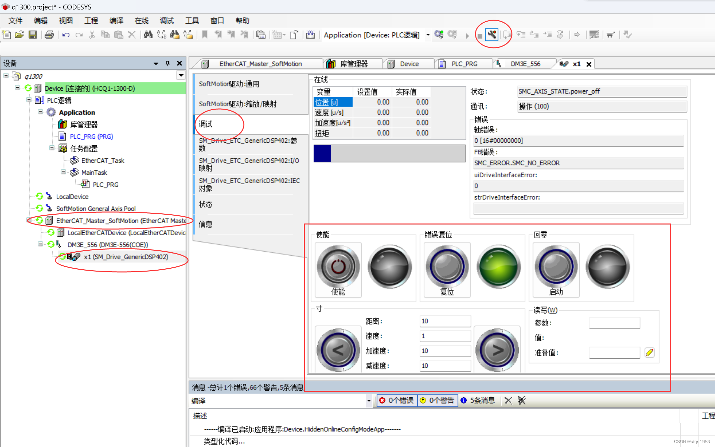The image size is (715, 447).
Task: Click the Login icon with green dot
Action: pyautogui.click(x=439, y=34)
